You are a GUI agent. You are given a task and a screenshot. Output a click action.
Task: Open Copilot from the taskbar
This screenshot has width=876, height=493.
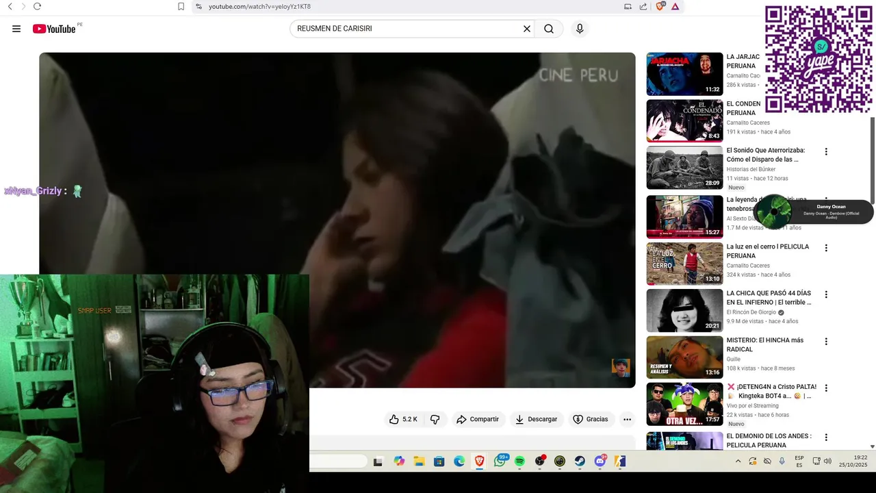(399, 462)
